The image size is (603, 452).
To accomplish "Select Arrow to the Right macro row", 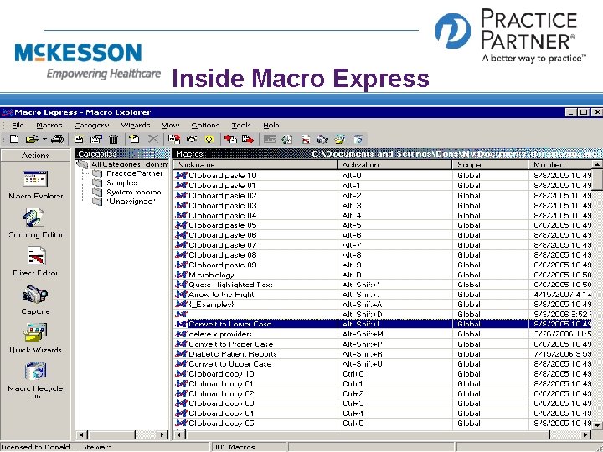I will (383, 295).
